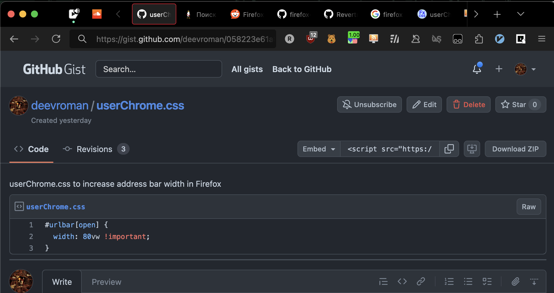Open All gists link
Screen dimensions: 554x293
tap(247, 69)
